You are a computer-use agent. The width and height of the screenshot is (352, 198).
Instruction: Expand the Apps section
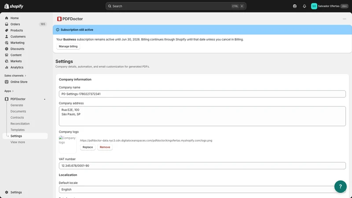coord(9,91)
